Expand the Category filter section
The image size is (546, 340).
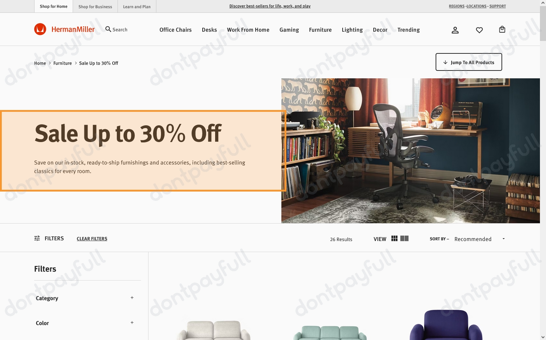[85, 298]
